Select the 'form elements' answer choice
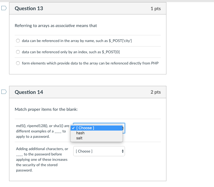Image resolution: width=214 pixels, height=187 pixels. tap(18, 63)
